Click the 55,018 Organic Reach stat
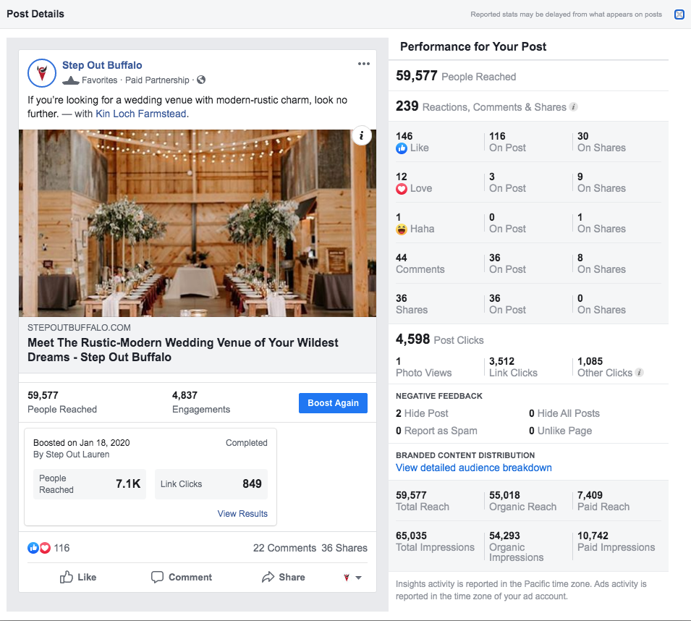 tap(522, 501)
